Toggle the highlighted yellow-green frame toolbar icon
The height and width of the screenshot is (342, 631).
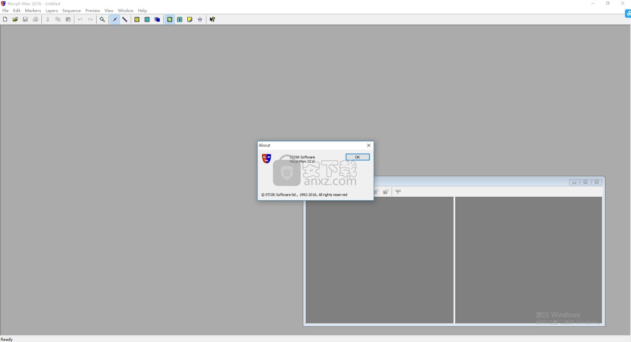[x=170, y=19]
